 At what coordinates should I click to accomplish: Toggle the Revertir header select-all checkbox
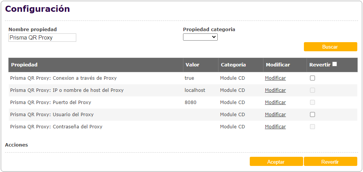click(x=335, y=64)
